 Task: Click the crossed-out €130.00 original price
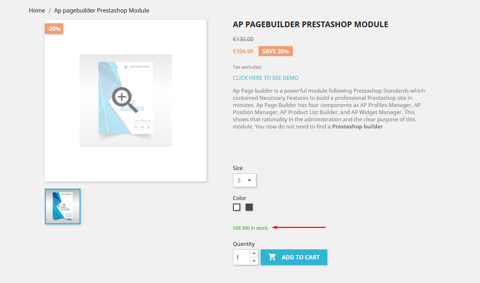coord(243,39)
